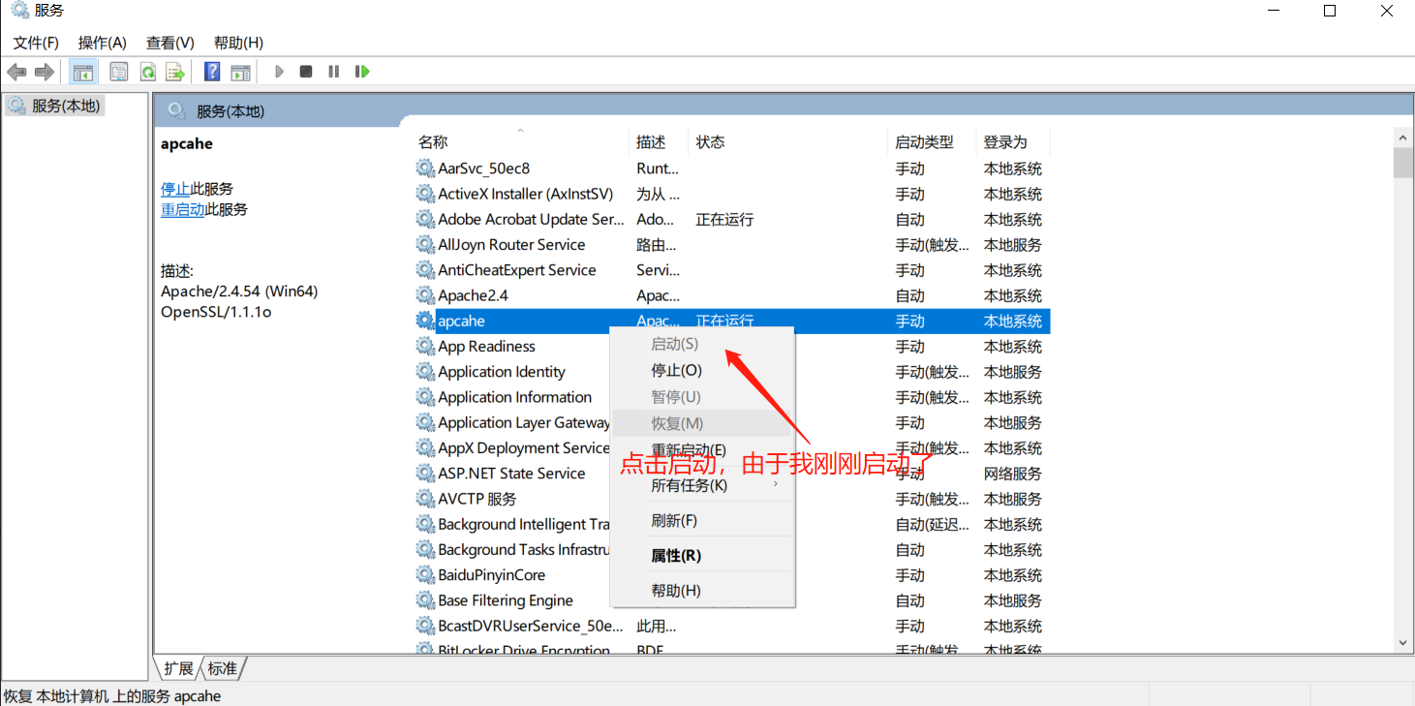This screenshot has height=706, width=1415.
Task: Select the gear icon of ActiveX Installer (AxInstSV)
Action: click(x=425, y=194)
